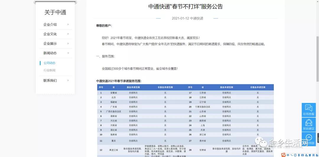Click the 重庆 table cell

pos(113,141)
